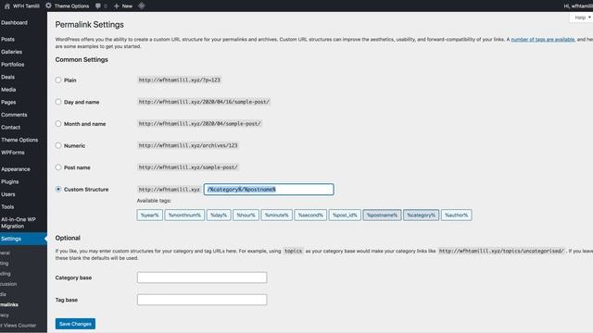Toggle the %postname% tag button
This screenshot has width=593, height=333.
pos(382,215)
